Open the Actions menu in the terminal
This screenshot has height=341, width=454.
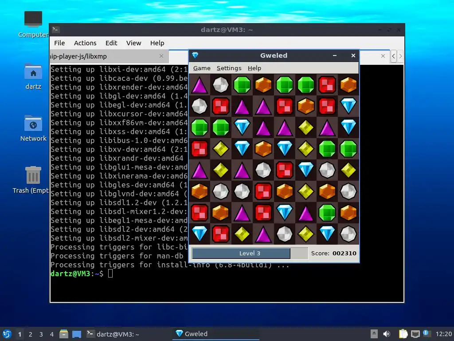[85, 43]
